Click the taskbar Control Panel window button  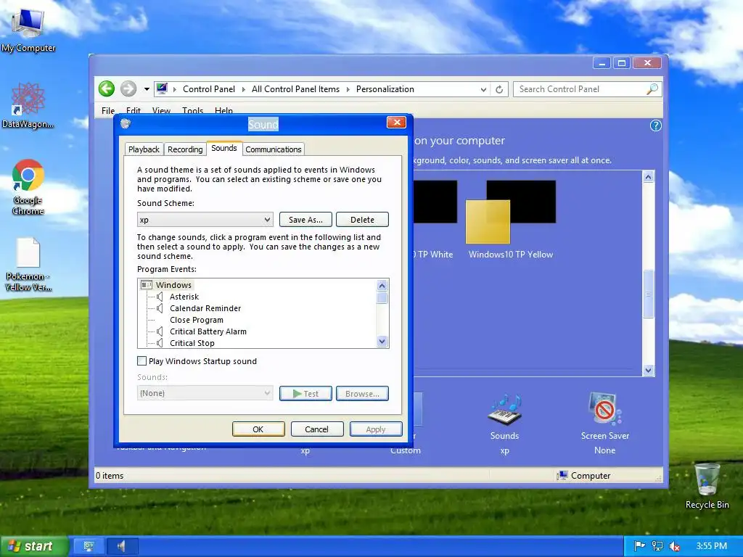88,546
